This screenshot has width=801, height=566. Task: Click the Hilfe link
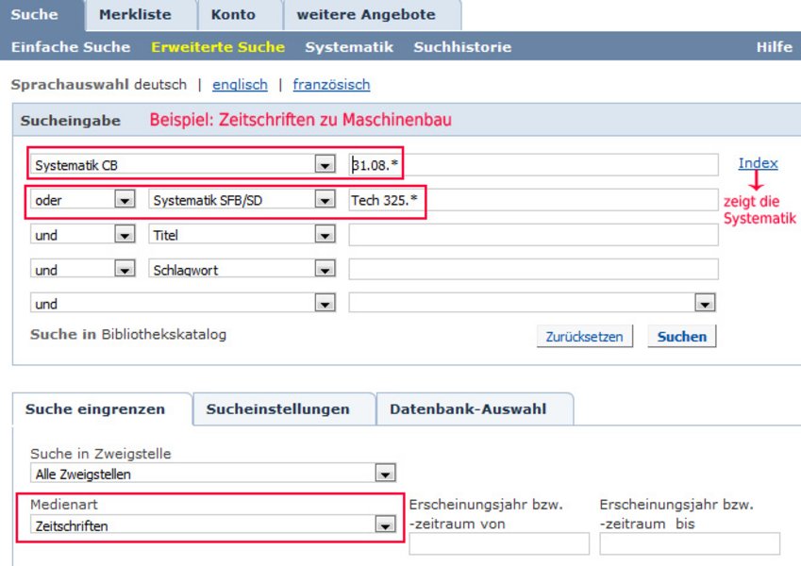pyautogui.click(x=774, y=46)
